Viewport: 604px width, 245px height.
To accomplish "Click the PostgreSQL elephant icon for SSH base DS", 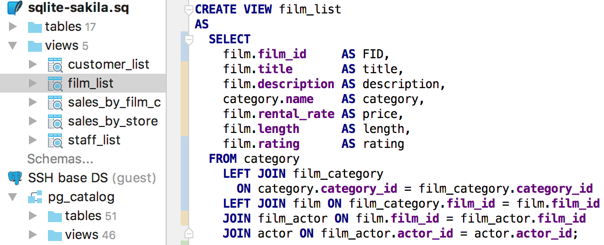I will (x=14, y=178).
